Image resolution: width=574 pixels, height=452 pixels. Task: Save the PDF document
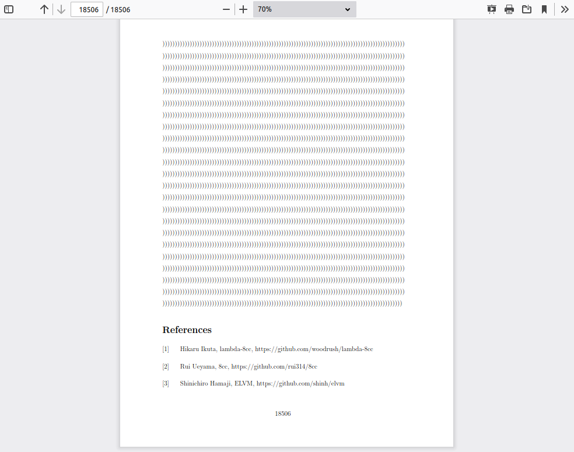[526, 9]
